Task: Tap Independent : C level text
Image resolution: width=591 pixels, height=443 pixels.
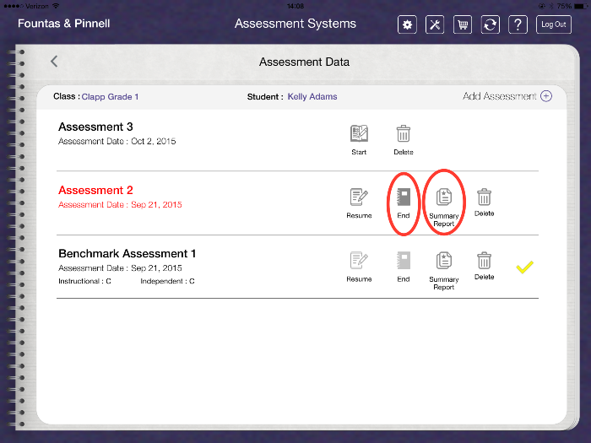Action: 167,281
